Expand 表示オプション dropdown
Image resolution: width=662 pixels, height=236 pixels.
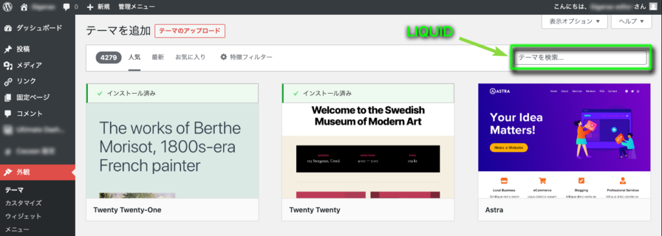click(x=574, y=21)
